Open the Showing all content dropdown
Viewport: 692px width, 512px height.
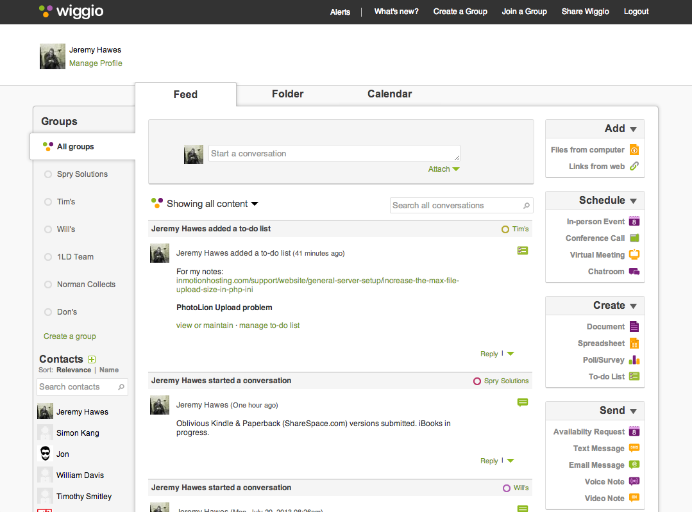(205, 204)
